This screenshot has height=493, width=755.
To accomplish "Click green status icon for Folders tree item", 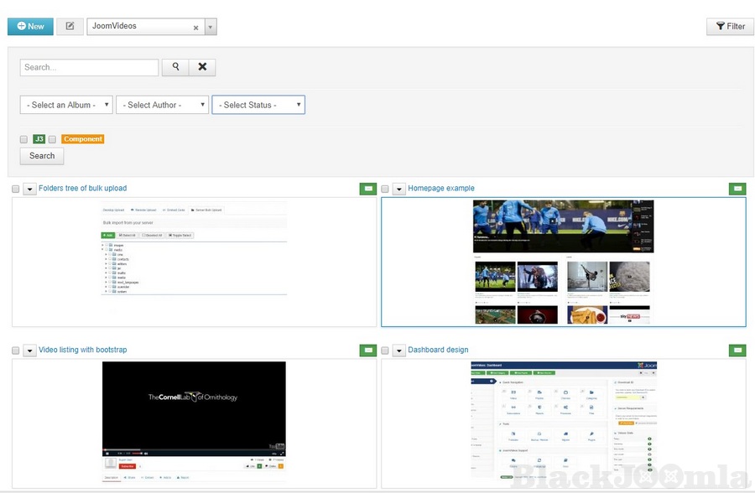I will pos(367,189).
